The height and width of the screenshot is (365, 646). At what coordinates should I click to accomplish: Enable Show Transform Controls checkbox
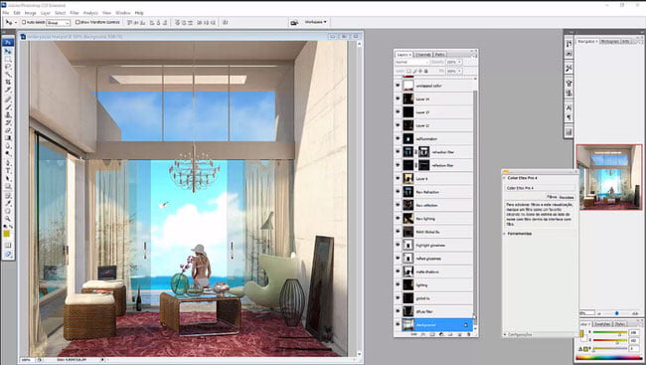click(78, 22)
